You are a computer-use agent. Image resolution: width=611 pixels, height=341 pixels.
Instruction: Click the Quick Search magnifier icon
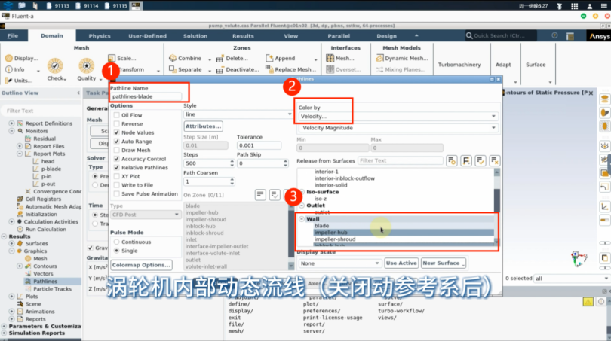coord(469,36)
